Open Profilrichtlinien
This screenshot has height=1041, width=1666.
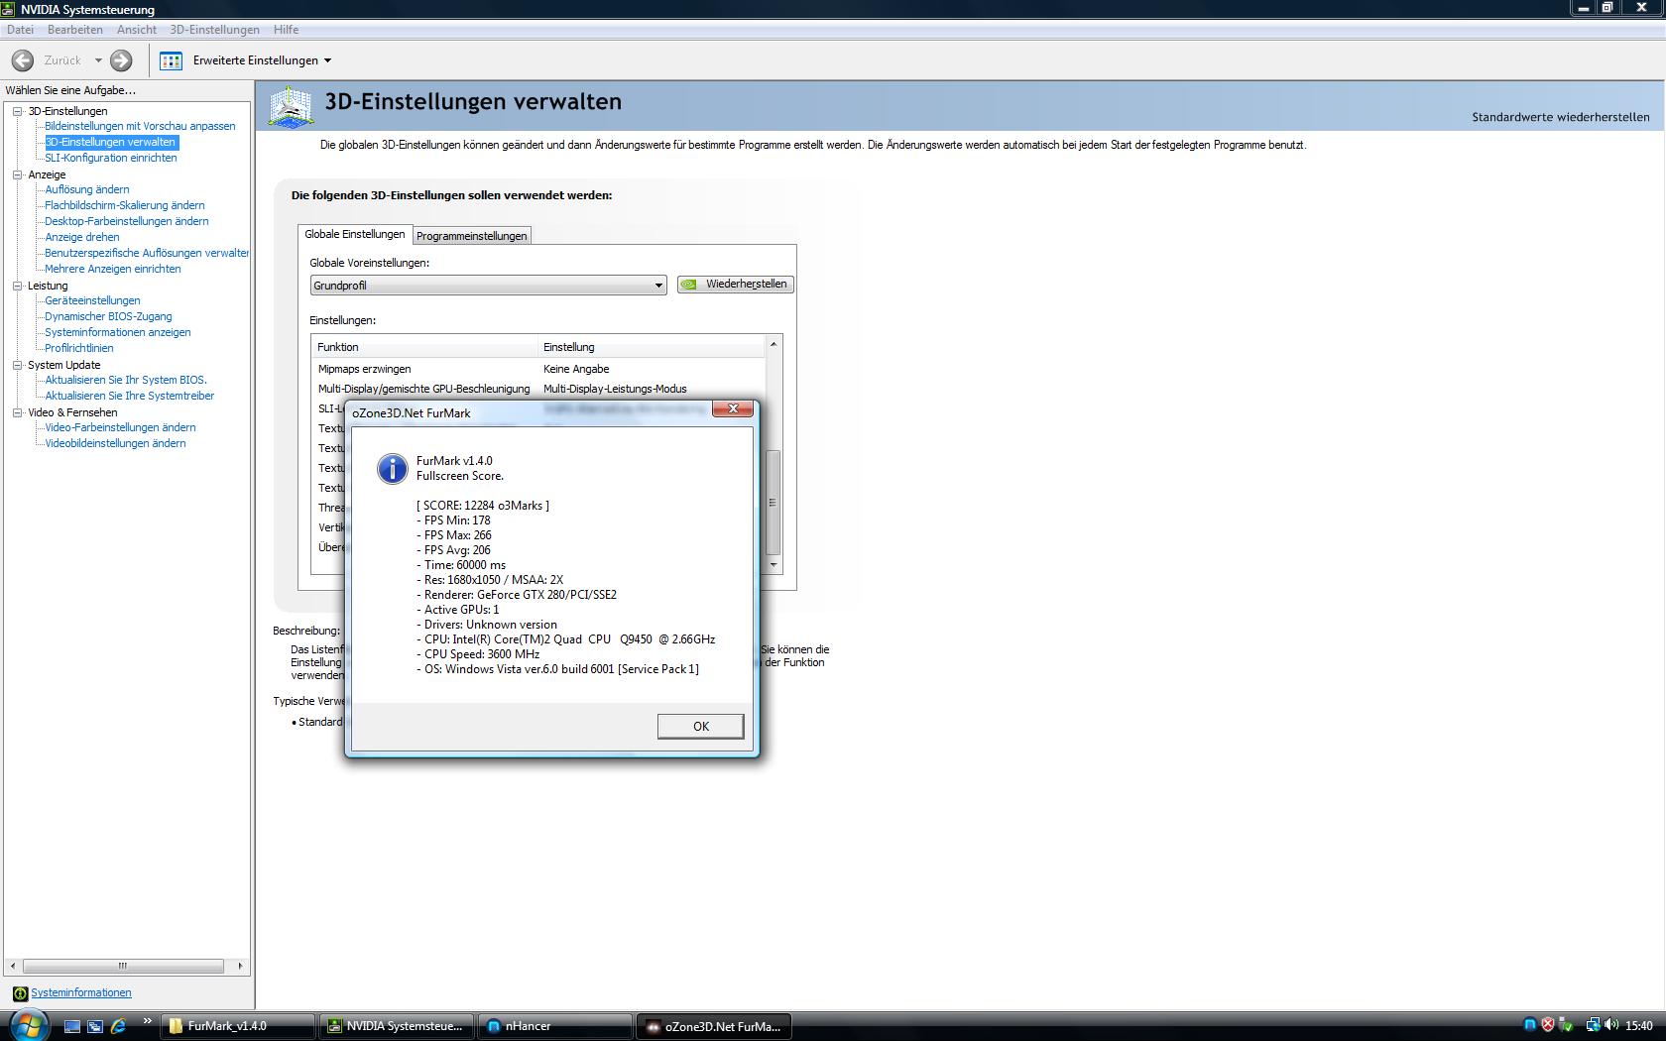(x=79, y=348)
